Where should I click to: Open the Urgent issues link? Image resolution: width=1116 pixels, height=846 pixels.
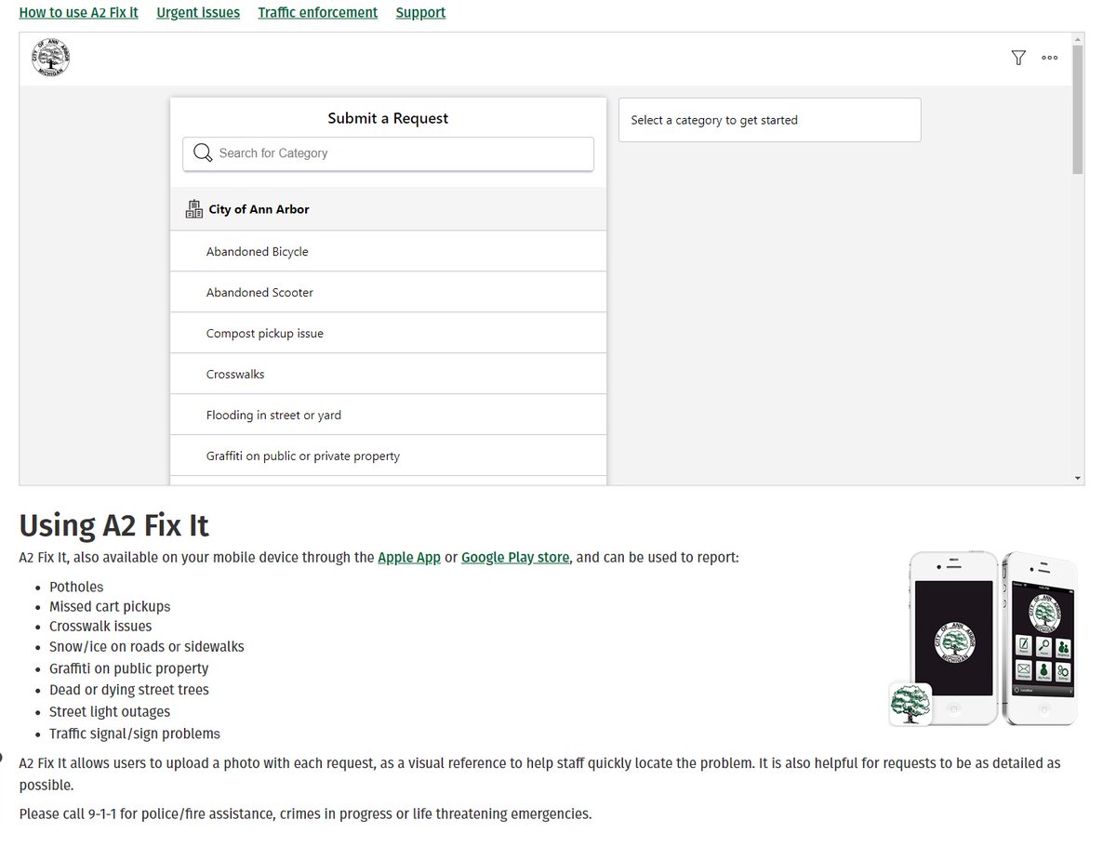coord(198,13)
